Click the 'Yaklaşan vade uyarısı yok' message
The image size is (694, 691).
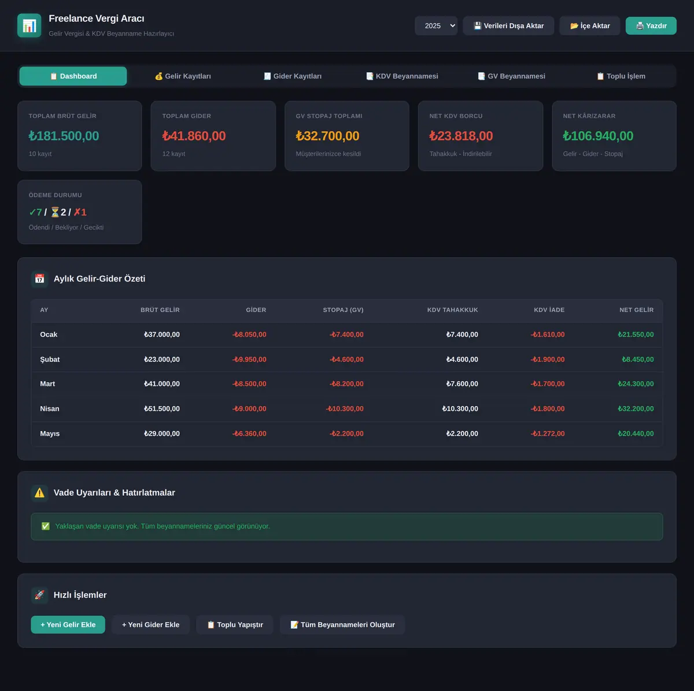click(163, 526)
